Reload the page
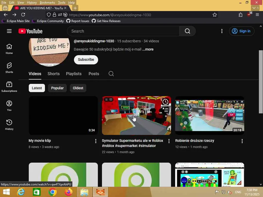 (x=23, y=15)
